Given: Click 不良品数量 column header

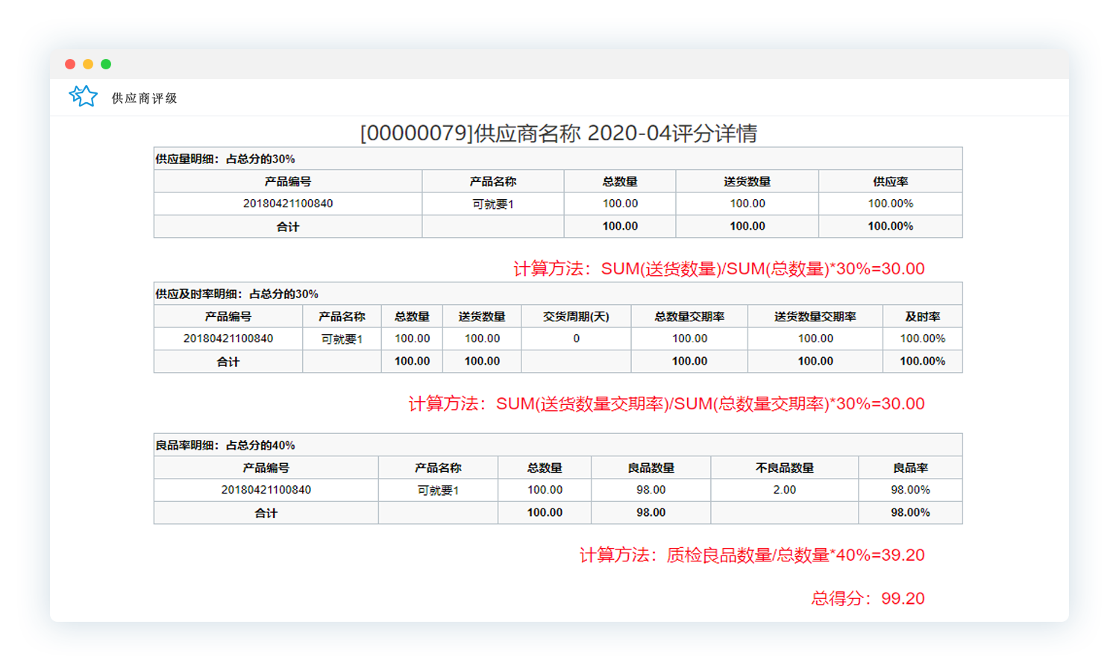Looking at the screenshot, I should (784, 467).
